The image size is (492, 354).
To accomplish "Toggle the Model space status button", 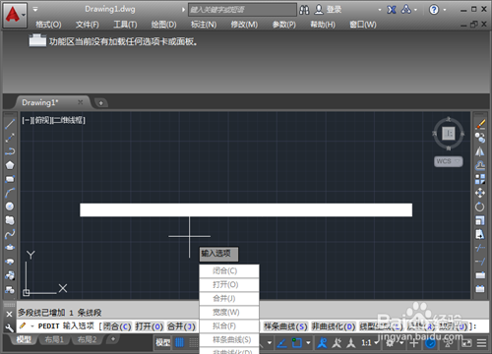I will coord(162,343).
